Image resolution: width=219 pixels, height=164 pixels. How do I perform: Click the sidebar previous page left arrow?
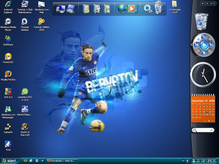pyautogui.click(x=207, y=3)
